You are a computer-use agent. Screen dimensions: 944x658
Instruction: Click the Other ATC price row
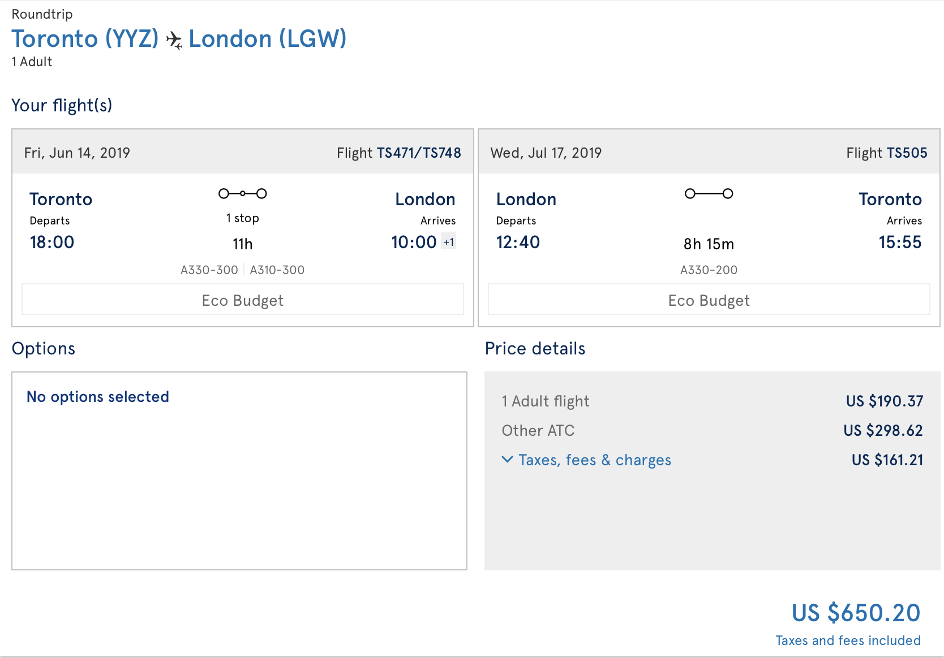click(x=712, y=431)
